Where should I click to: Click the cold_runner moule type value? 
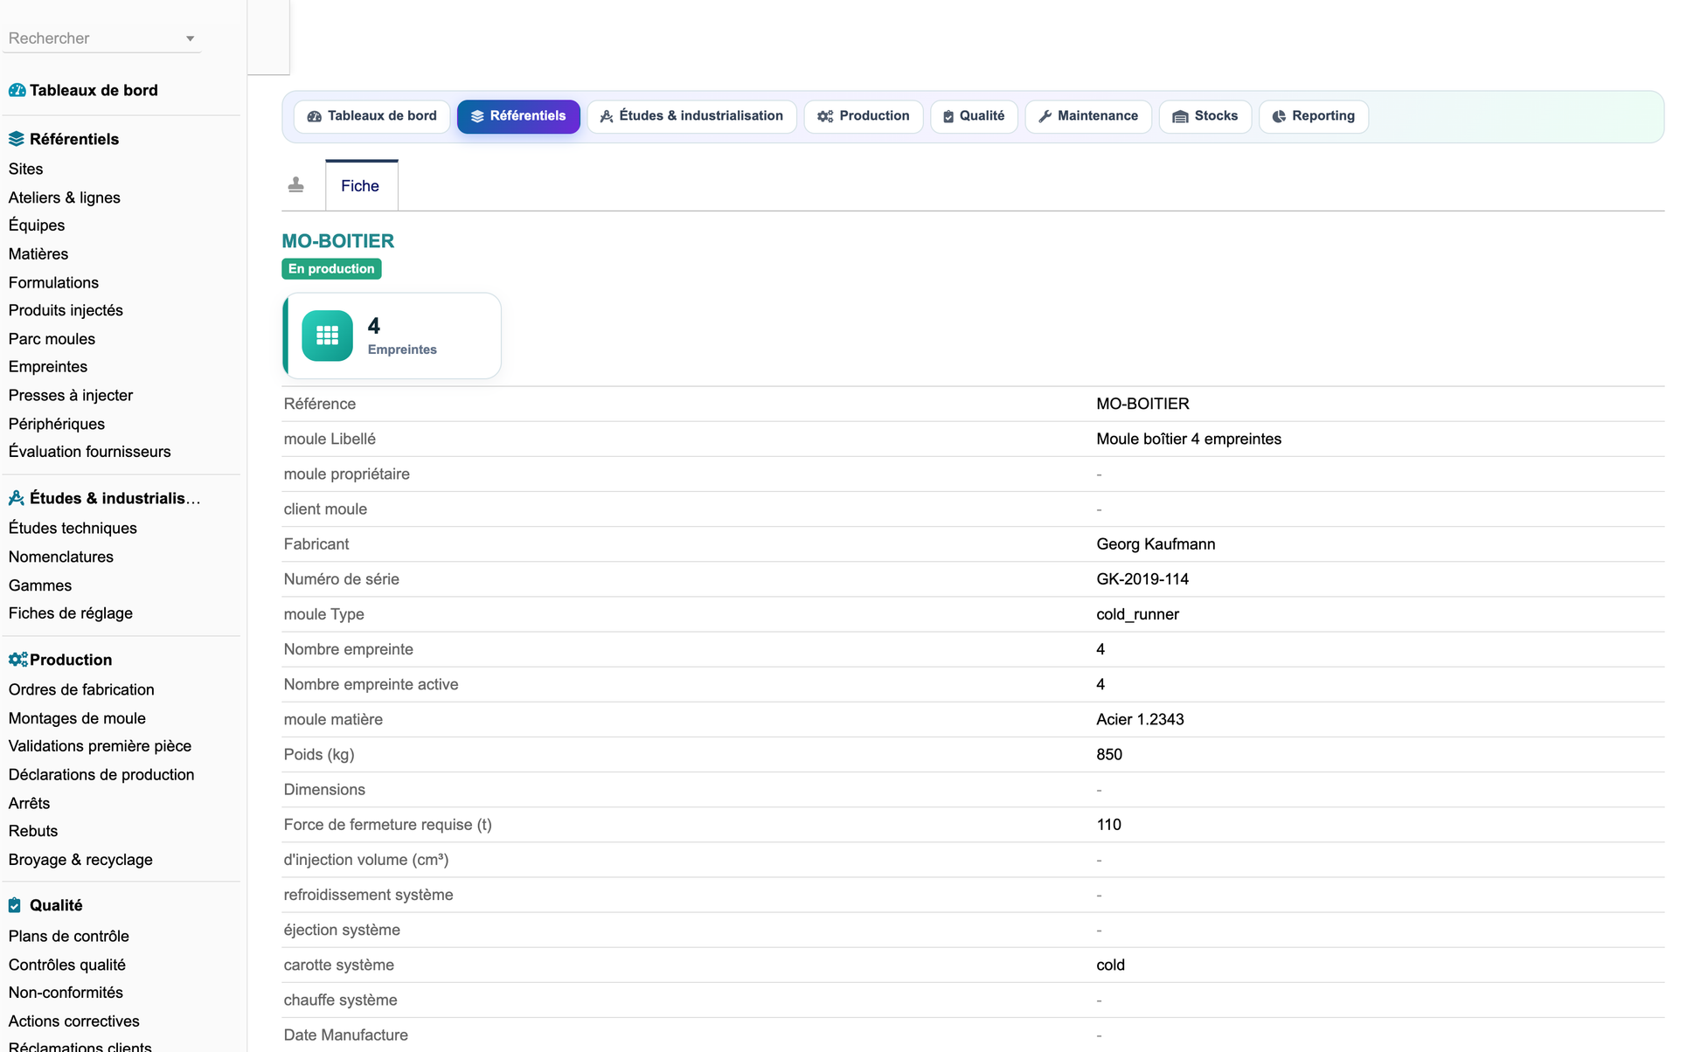click(1137, 614)
